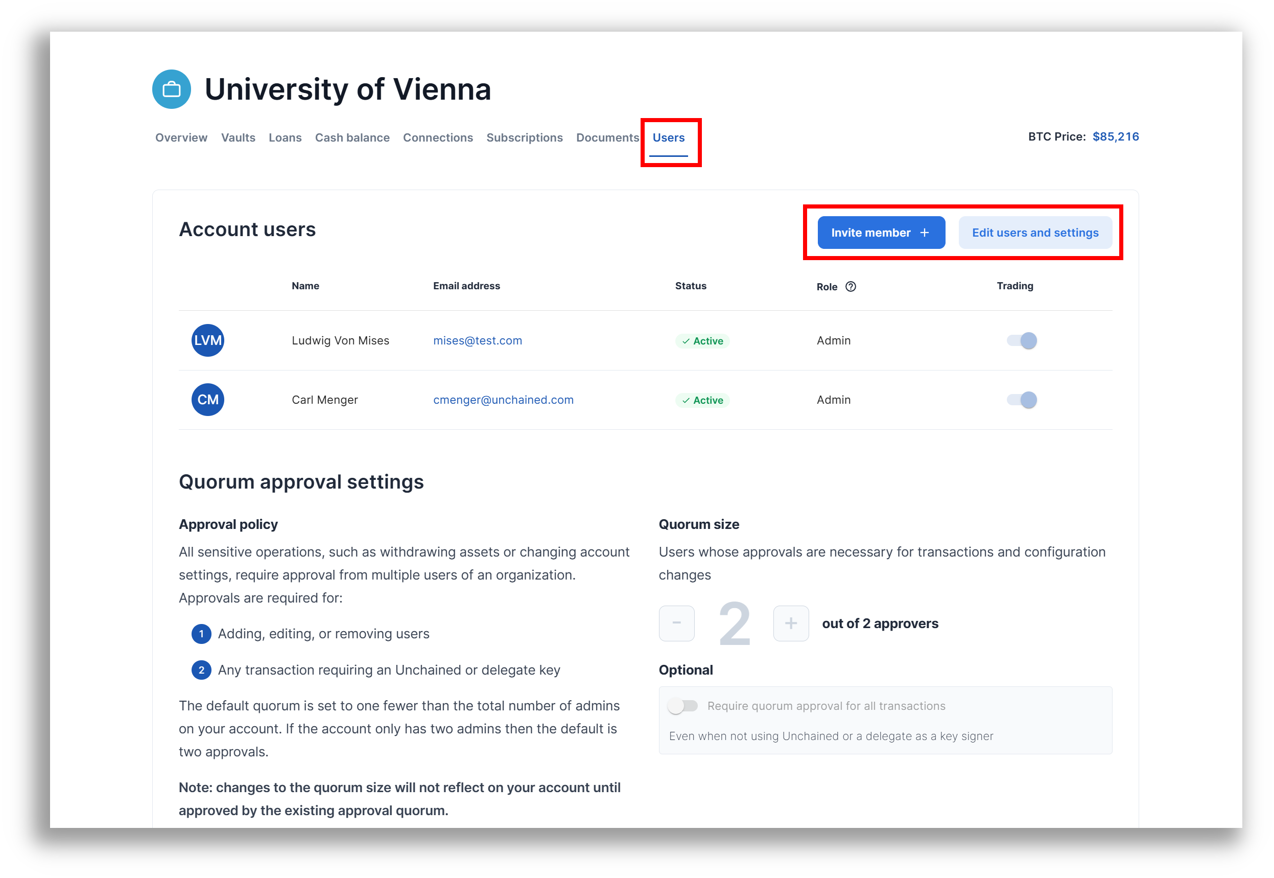
Task: Click the Account users heading
Action: [247, 229]
